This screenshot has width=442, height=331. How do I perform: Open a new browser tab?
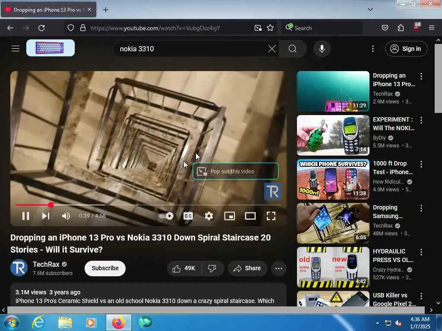click(x=105, y=10)
